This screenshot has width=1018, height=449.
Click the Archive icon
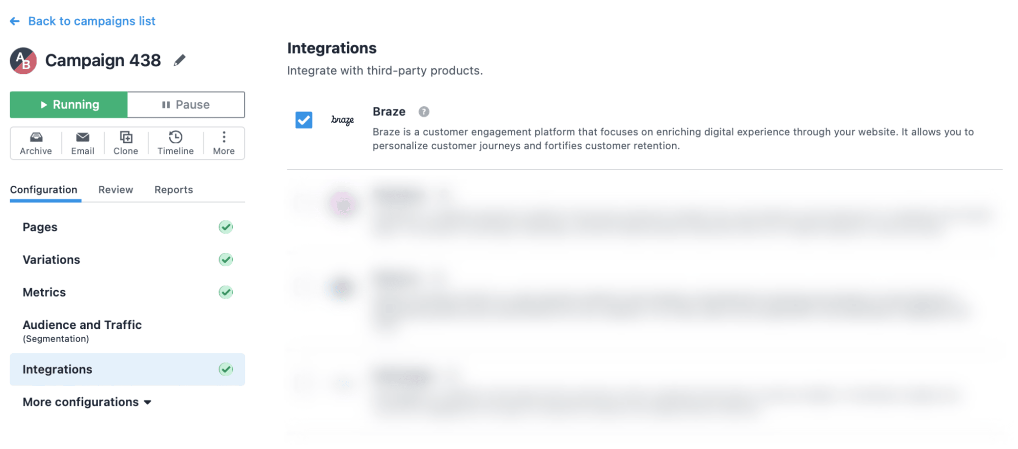36,137
